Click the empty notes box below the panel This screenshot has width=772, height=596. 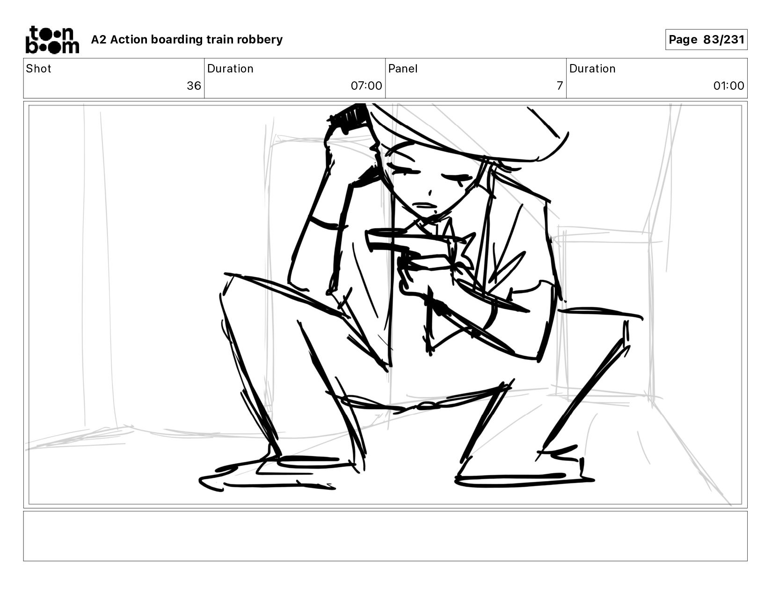[x=385, y=536]
